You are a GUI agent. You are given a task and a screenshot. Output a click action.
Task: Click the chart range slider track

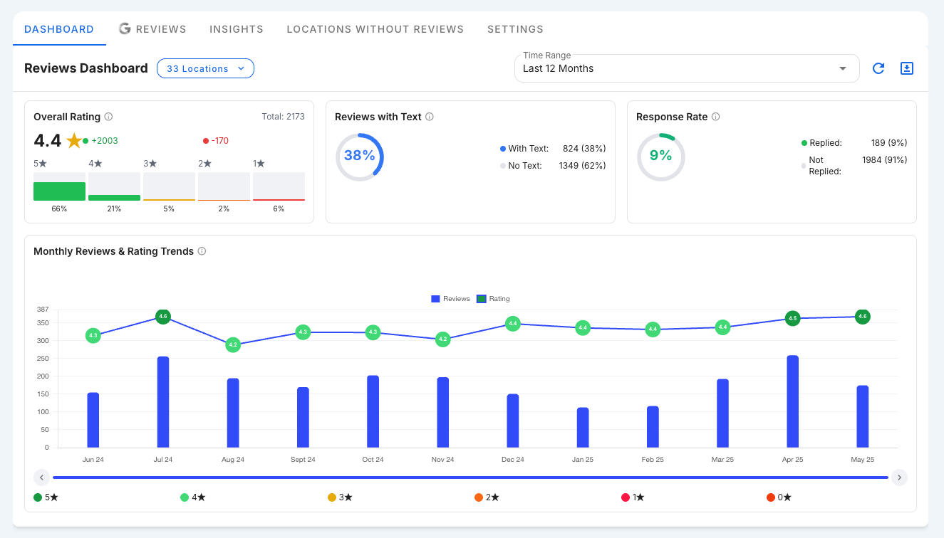pos(470,478)
